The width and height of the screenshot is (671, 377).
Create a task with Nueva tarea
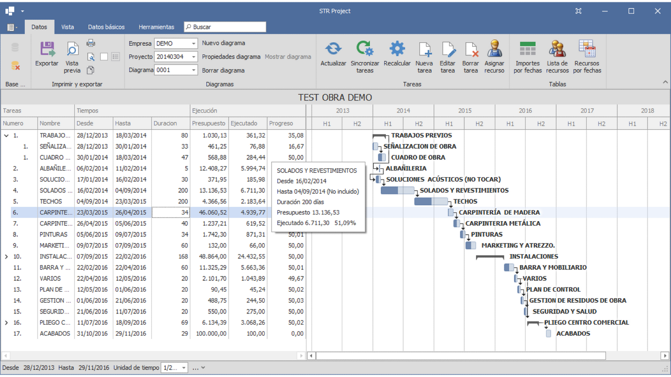424,49
